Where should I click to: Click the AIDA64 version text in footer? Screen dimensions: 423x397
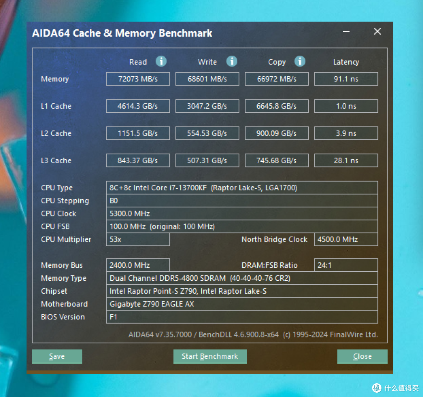[253, 335]
